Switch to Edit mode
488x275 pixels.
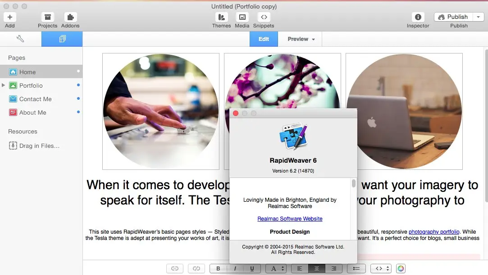264,39
